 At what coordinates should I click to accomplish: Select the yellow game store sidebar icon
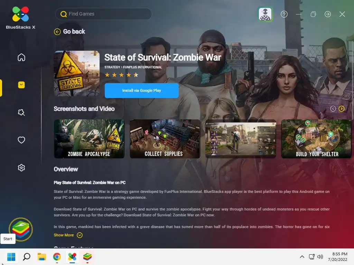click(x=21, y=85)
